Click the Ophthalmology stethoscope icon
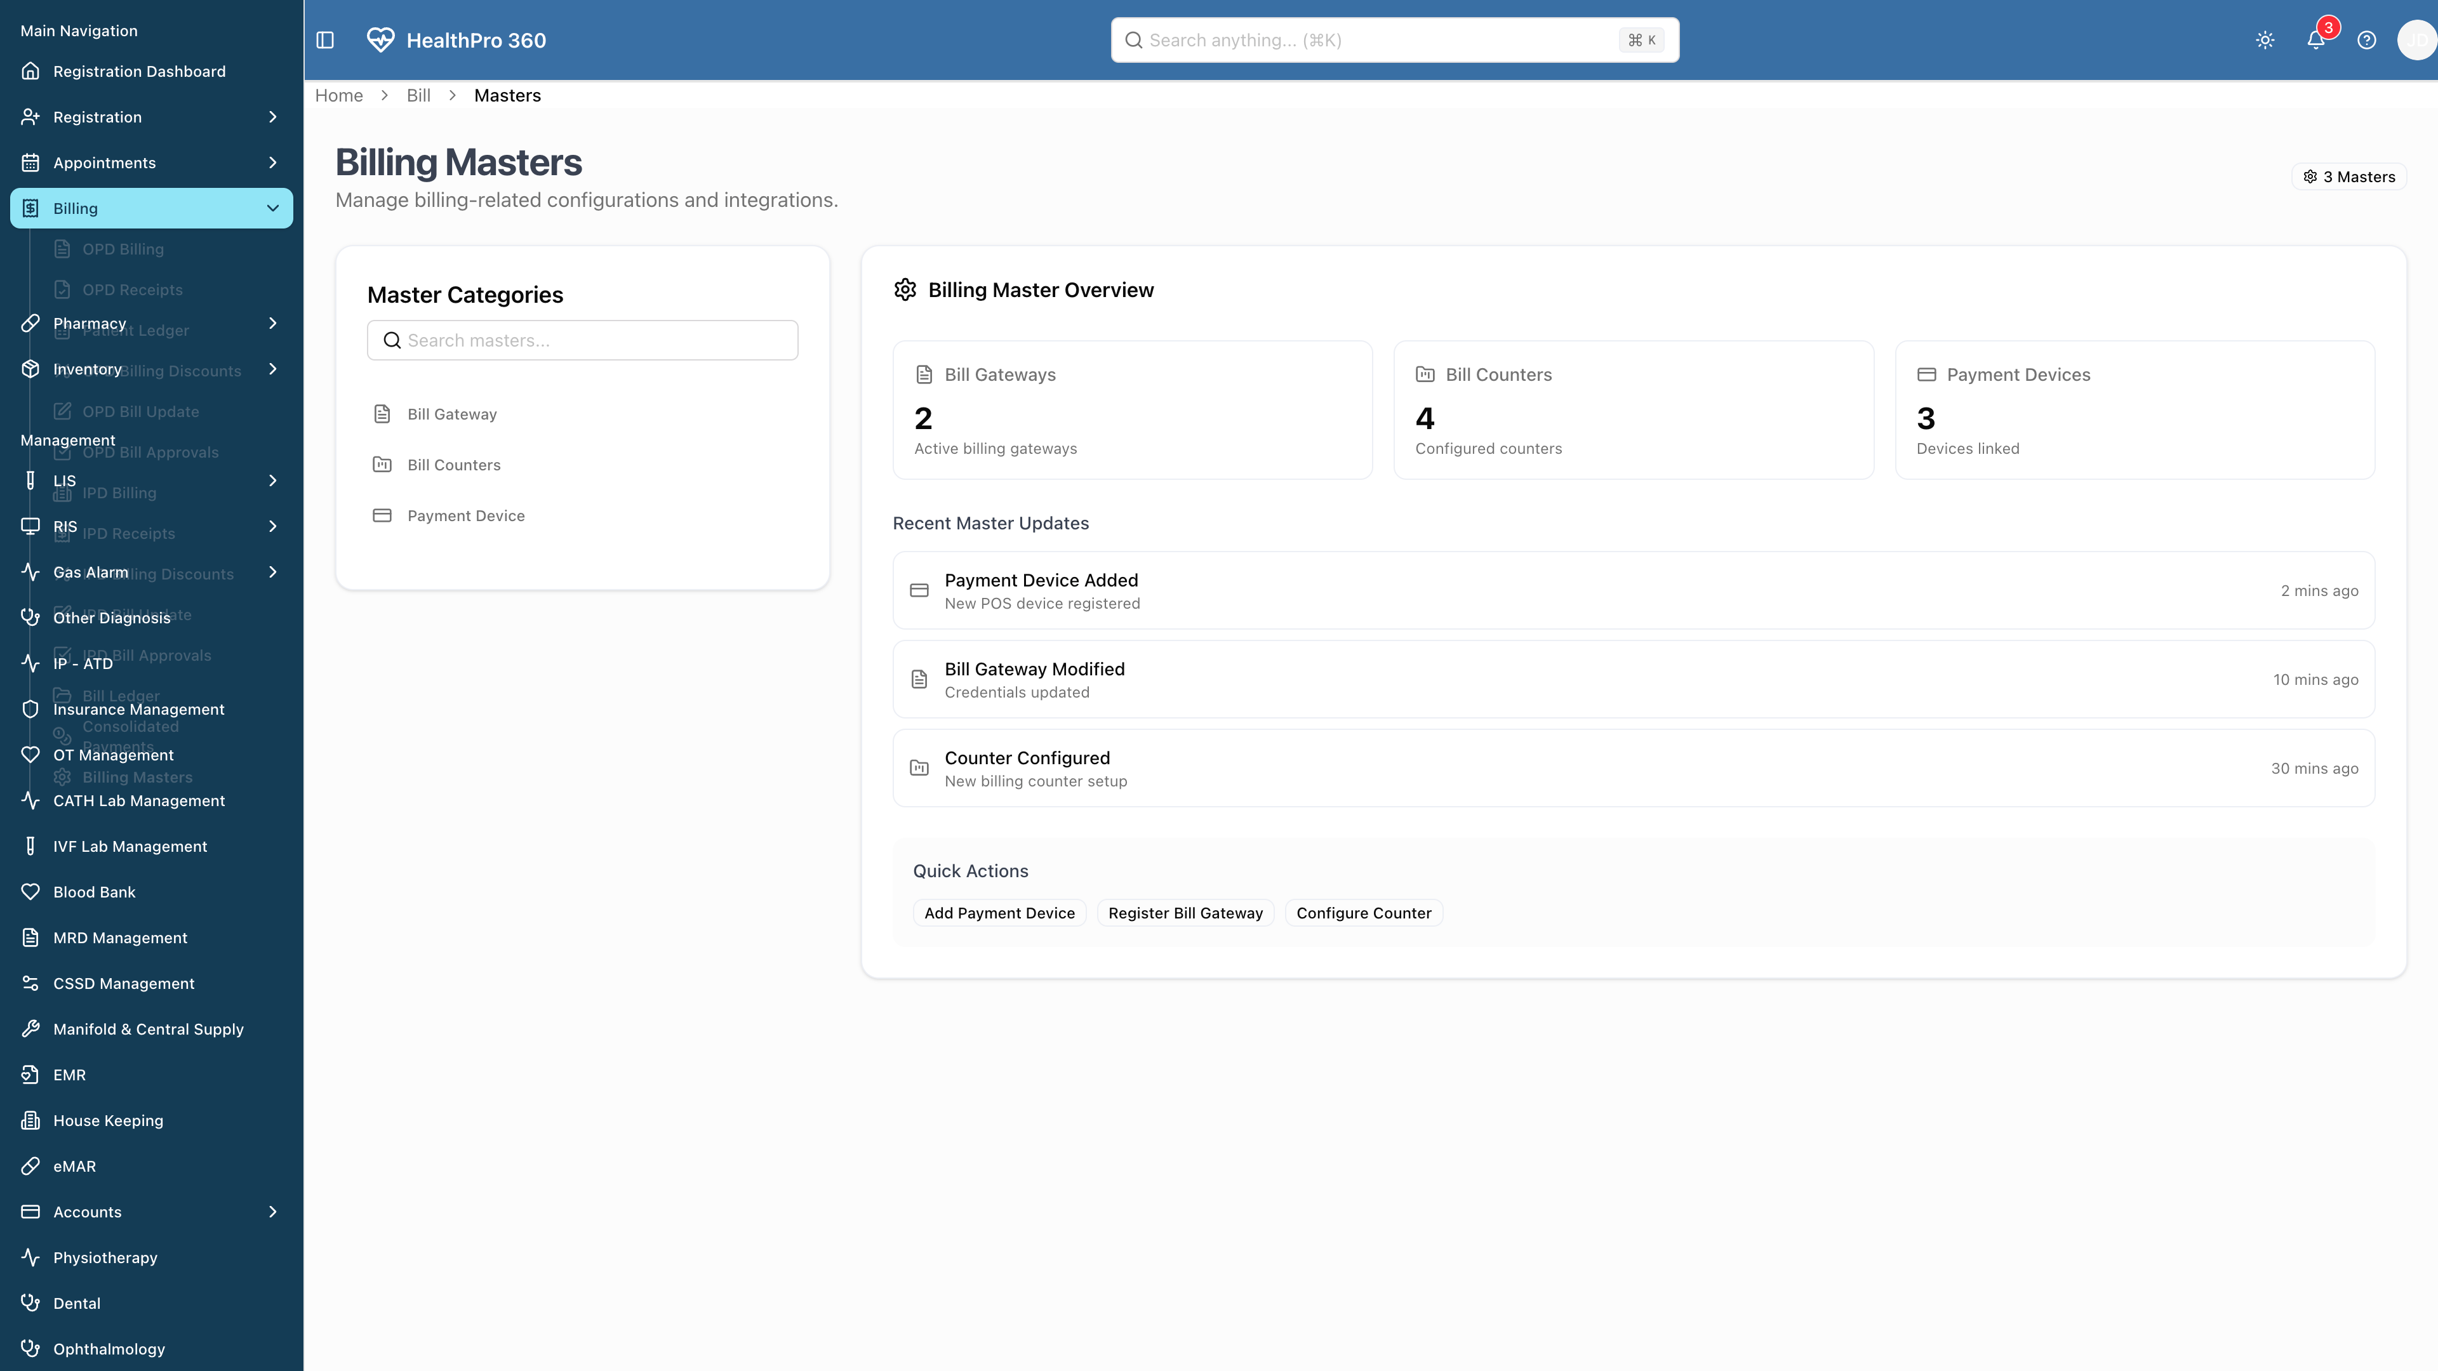 coord(30,1348)
